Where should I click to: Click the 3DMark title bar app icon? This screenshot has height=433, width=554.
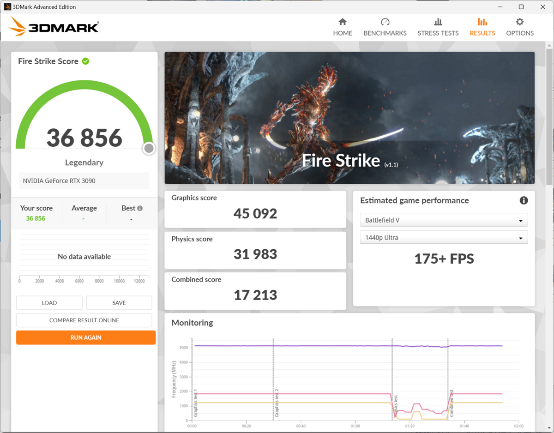[x=7, y=7]
